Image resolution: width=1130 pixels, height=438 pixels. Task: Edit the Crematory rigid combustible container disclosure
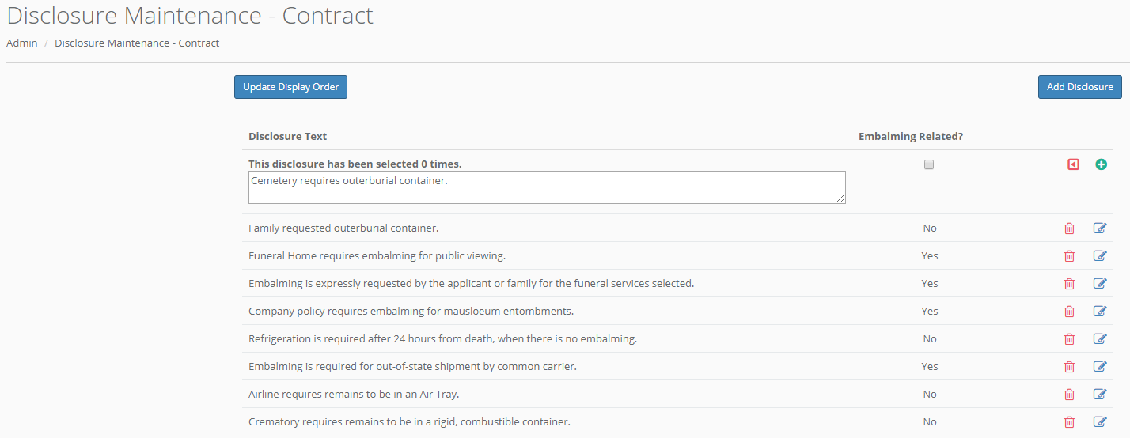click(1100, 422)
